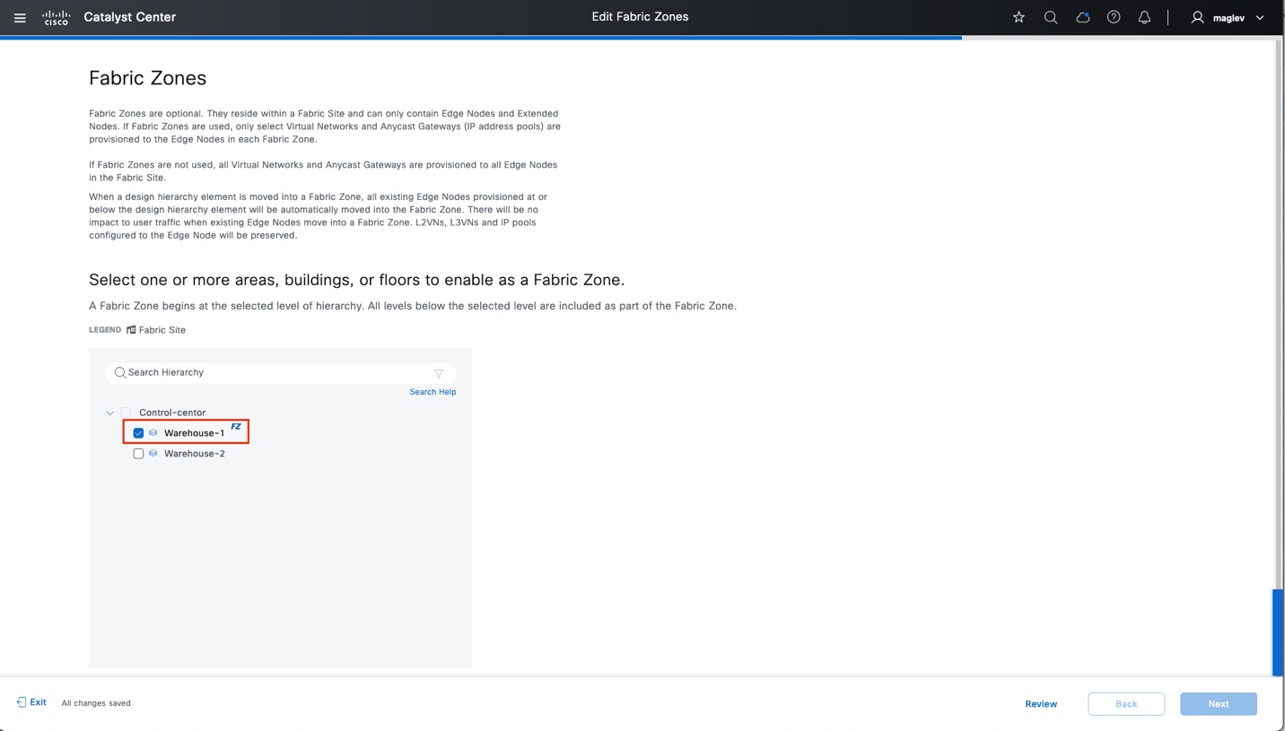Viewport: 1285px width, 731px height.
Task: Click the Review link
Action: coord(1040,703)
